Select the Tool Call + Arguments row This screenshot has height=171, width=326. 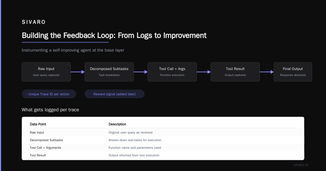tap(163, 148)
